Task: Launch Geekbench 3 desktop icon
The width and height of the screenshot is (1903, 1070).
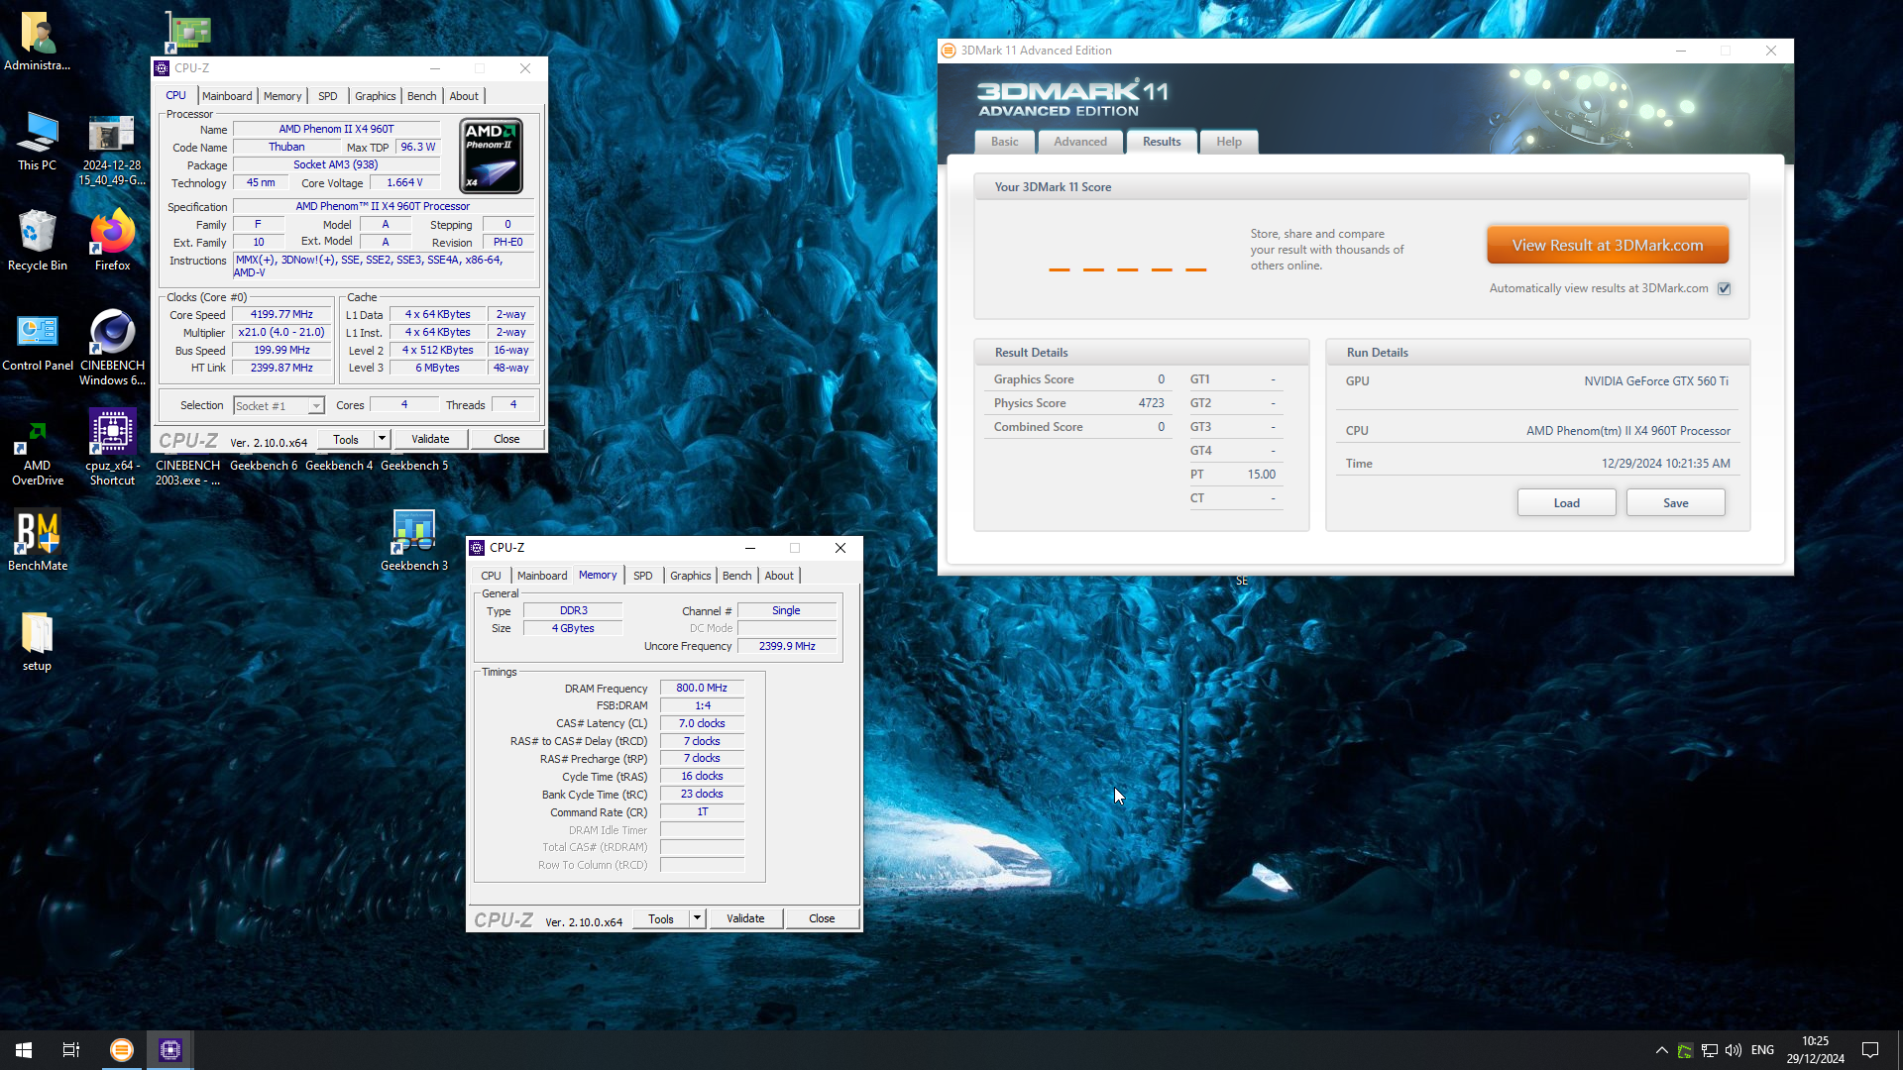Action: tap(414, 541)
